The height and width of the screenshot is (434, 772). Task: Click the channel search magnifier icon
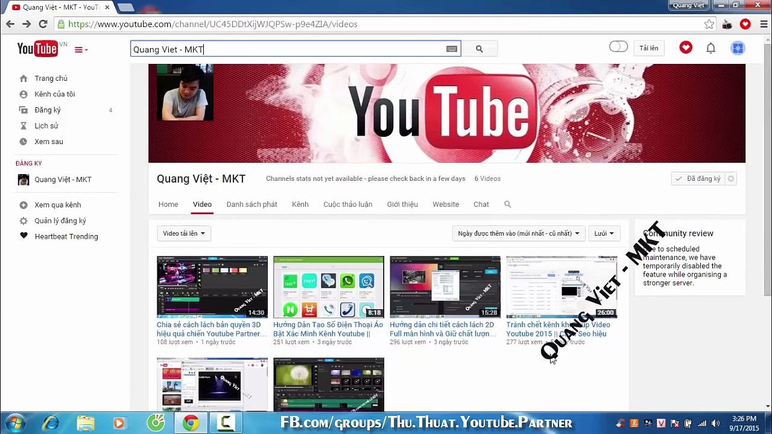tap(507, 204)
